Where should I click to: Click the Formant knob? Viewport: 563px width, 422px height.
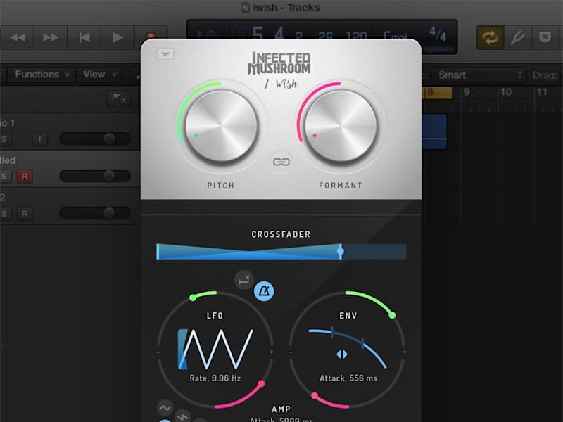pos(341,127)
